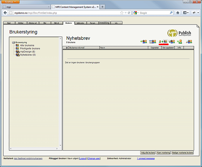
Task: Reload the page with the refresh icon
Action: pos(129,13)
